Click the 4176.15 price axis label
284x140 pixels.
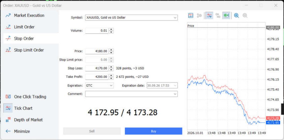(x=273, y=80)
